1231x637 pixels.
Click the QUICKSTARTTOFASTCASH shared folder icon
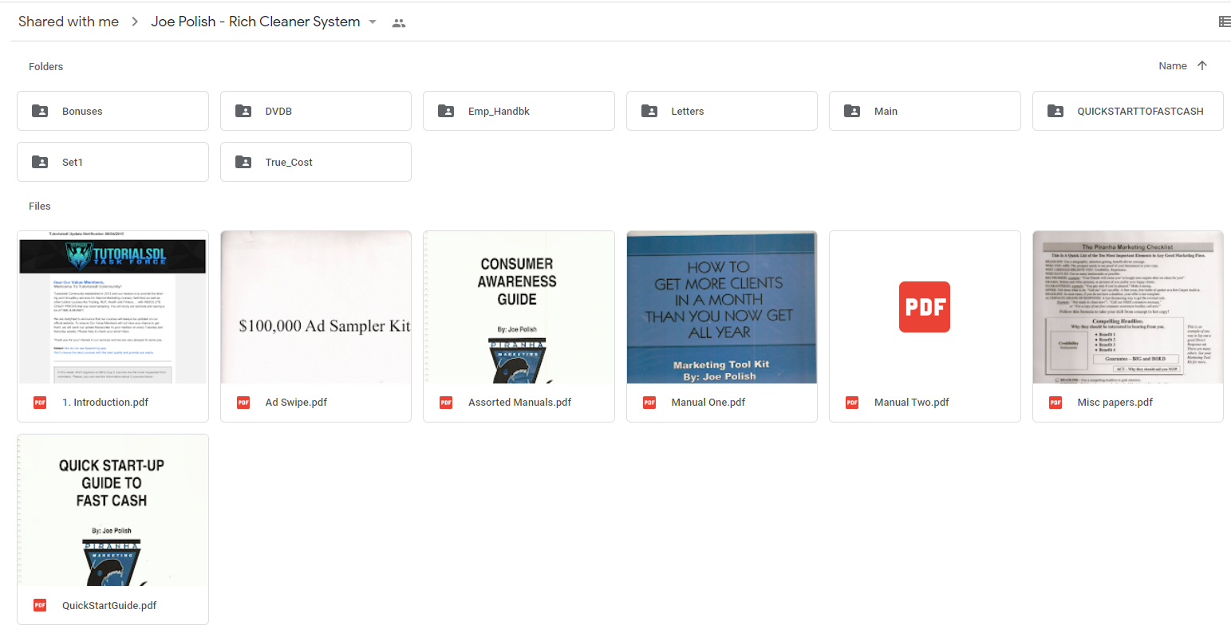1055,111
